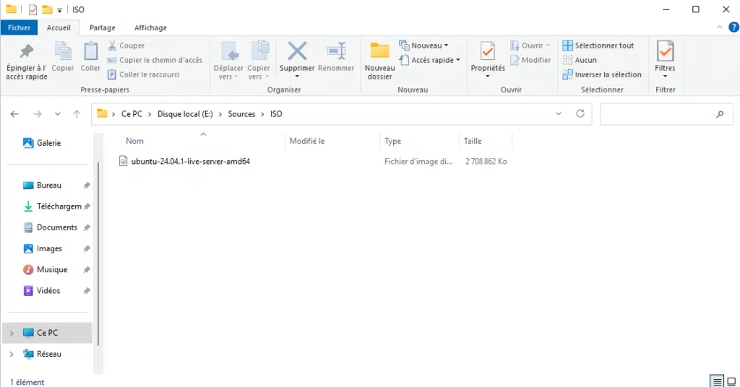Click the navigation pane scrollbar

point(98,255)
